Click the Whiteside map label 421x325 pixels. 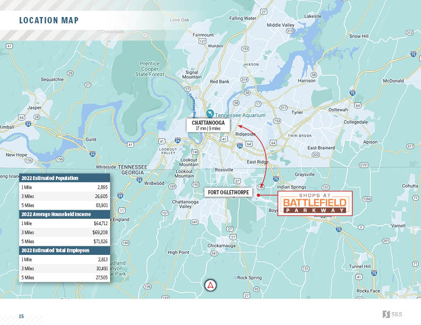click(x=106, y=167)
